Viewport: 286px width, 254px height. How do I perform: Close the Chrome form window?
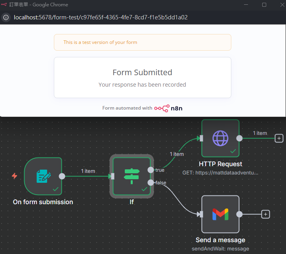[x=282, y=5]
